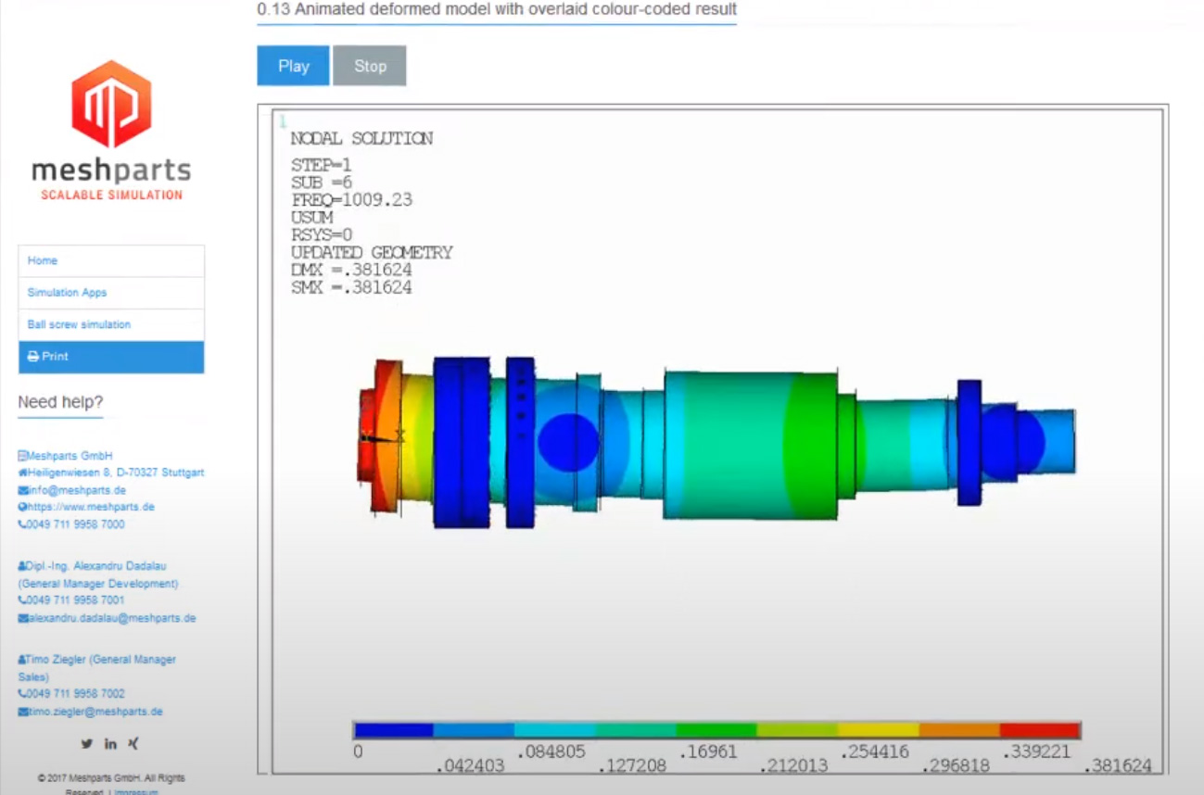
Task: Click globe icon beside website URL
Action: click(23, 507)
